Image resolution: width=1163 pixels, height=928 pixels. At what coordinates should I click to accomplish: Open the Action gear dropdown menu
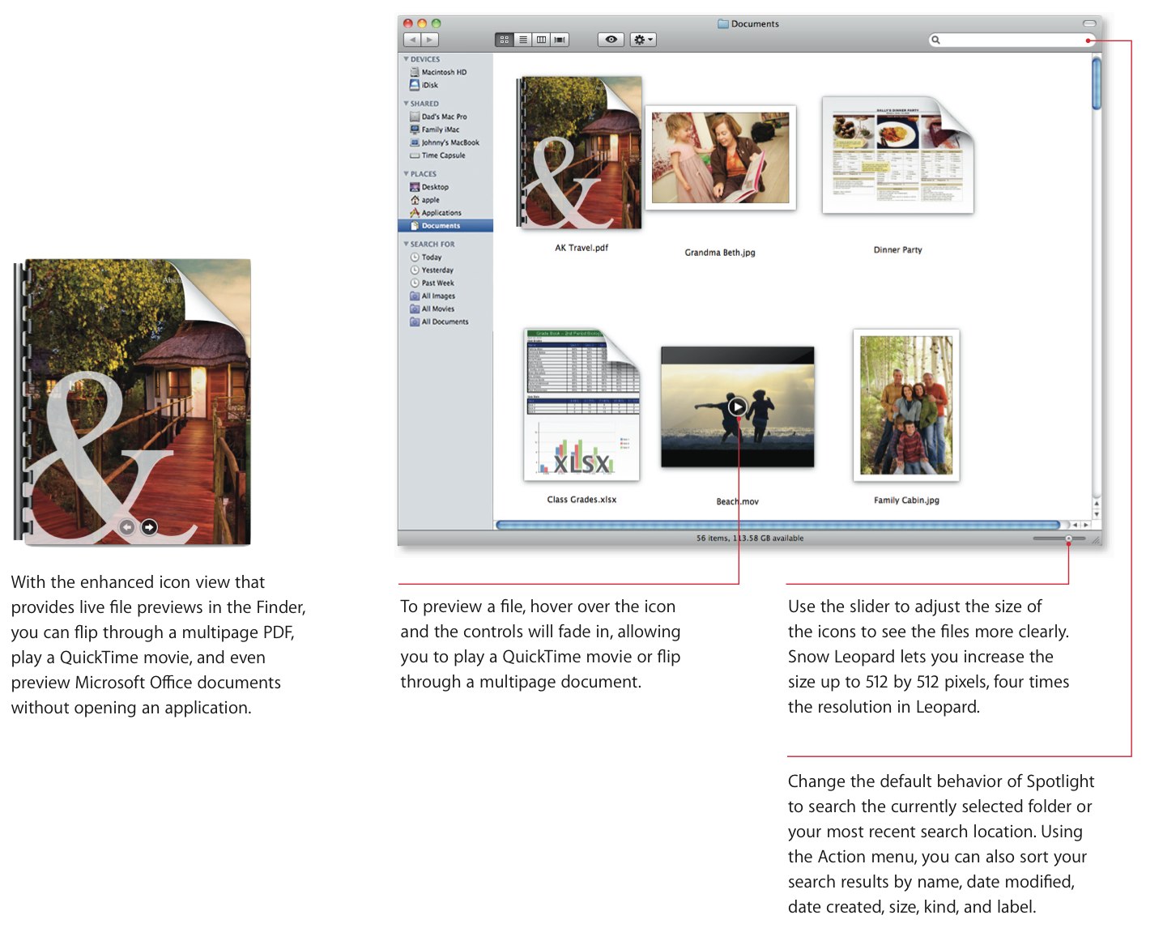[x=643, y=40]
